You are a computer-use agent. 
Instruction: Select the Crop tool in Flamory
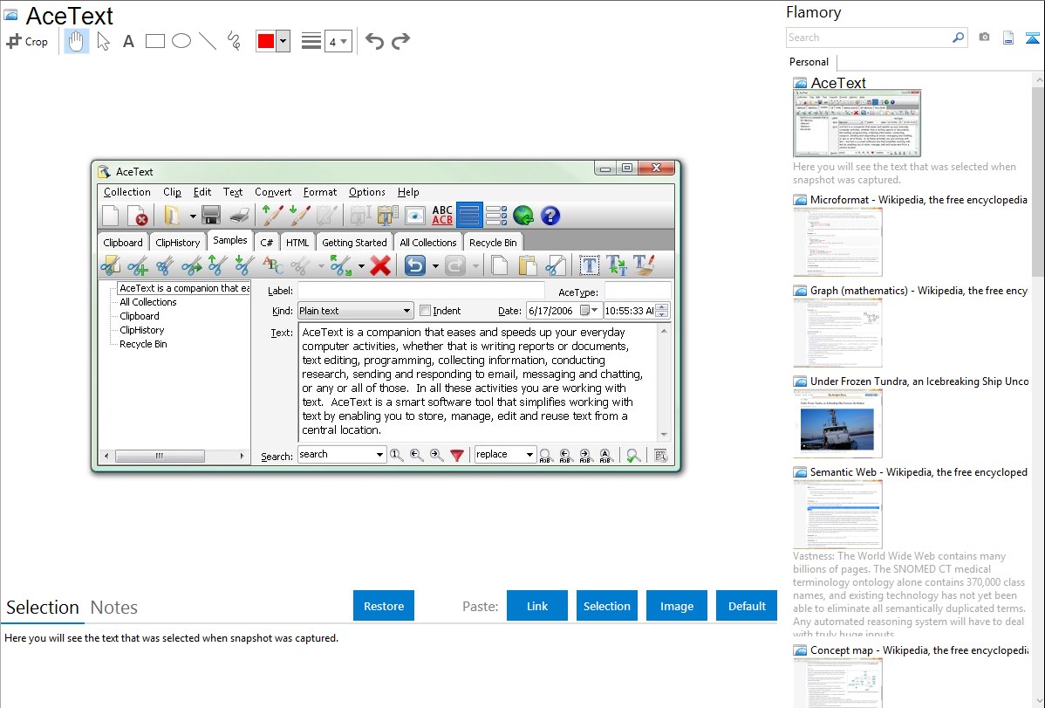pos(27,41)
